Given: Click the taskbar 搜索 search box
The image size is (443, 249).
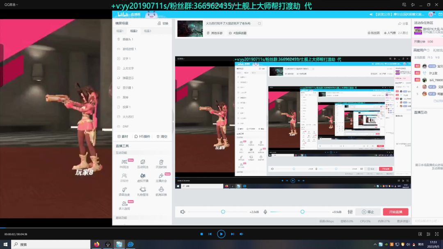Looking at the screenshot, I should (51, 244).
